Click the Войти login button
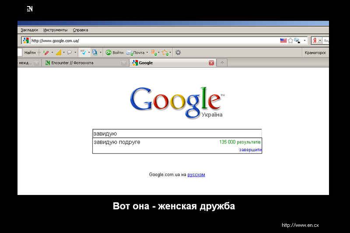The image size is (350, 233). click(115, 52)
